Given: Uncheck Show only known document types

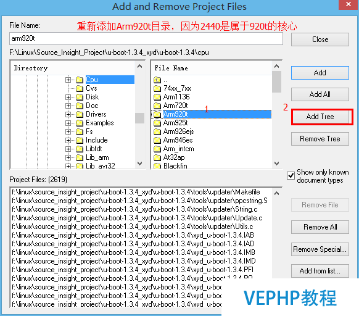Looking at the screenshot, I should (x=291, y=176).
